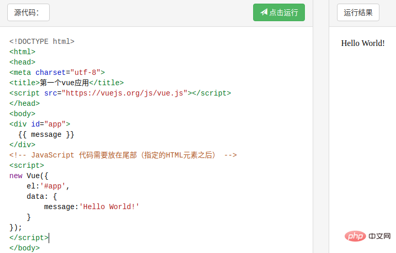Click the meta charset line in editor
Image resolution: width=396 pixels, height=253 pixels.
point(57,72)
